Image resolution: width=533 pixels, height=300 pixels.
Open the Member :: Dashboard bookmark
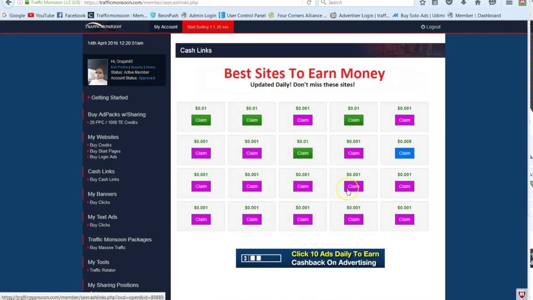click(474, 15)
